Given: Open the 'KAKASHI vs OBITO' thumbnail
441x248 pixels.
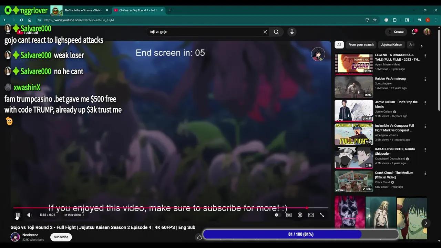Looking at the screenshot, I should [x=354, y=158].
